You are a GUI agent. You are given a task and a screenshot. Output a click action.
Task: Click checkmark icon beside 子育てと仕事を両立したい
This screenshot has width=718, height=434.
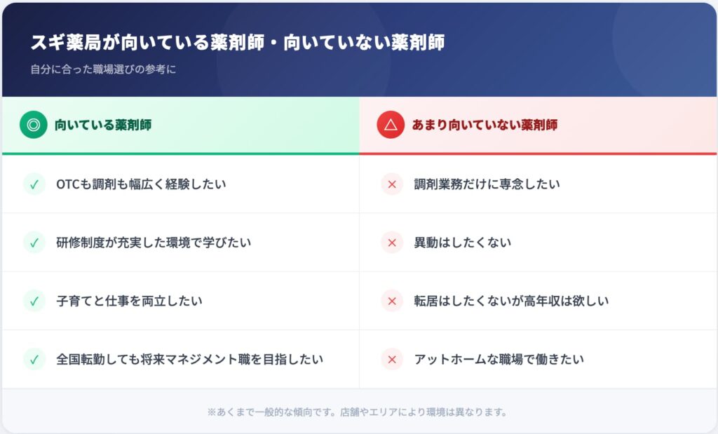[x=34, y=301]
